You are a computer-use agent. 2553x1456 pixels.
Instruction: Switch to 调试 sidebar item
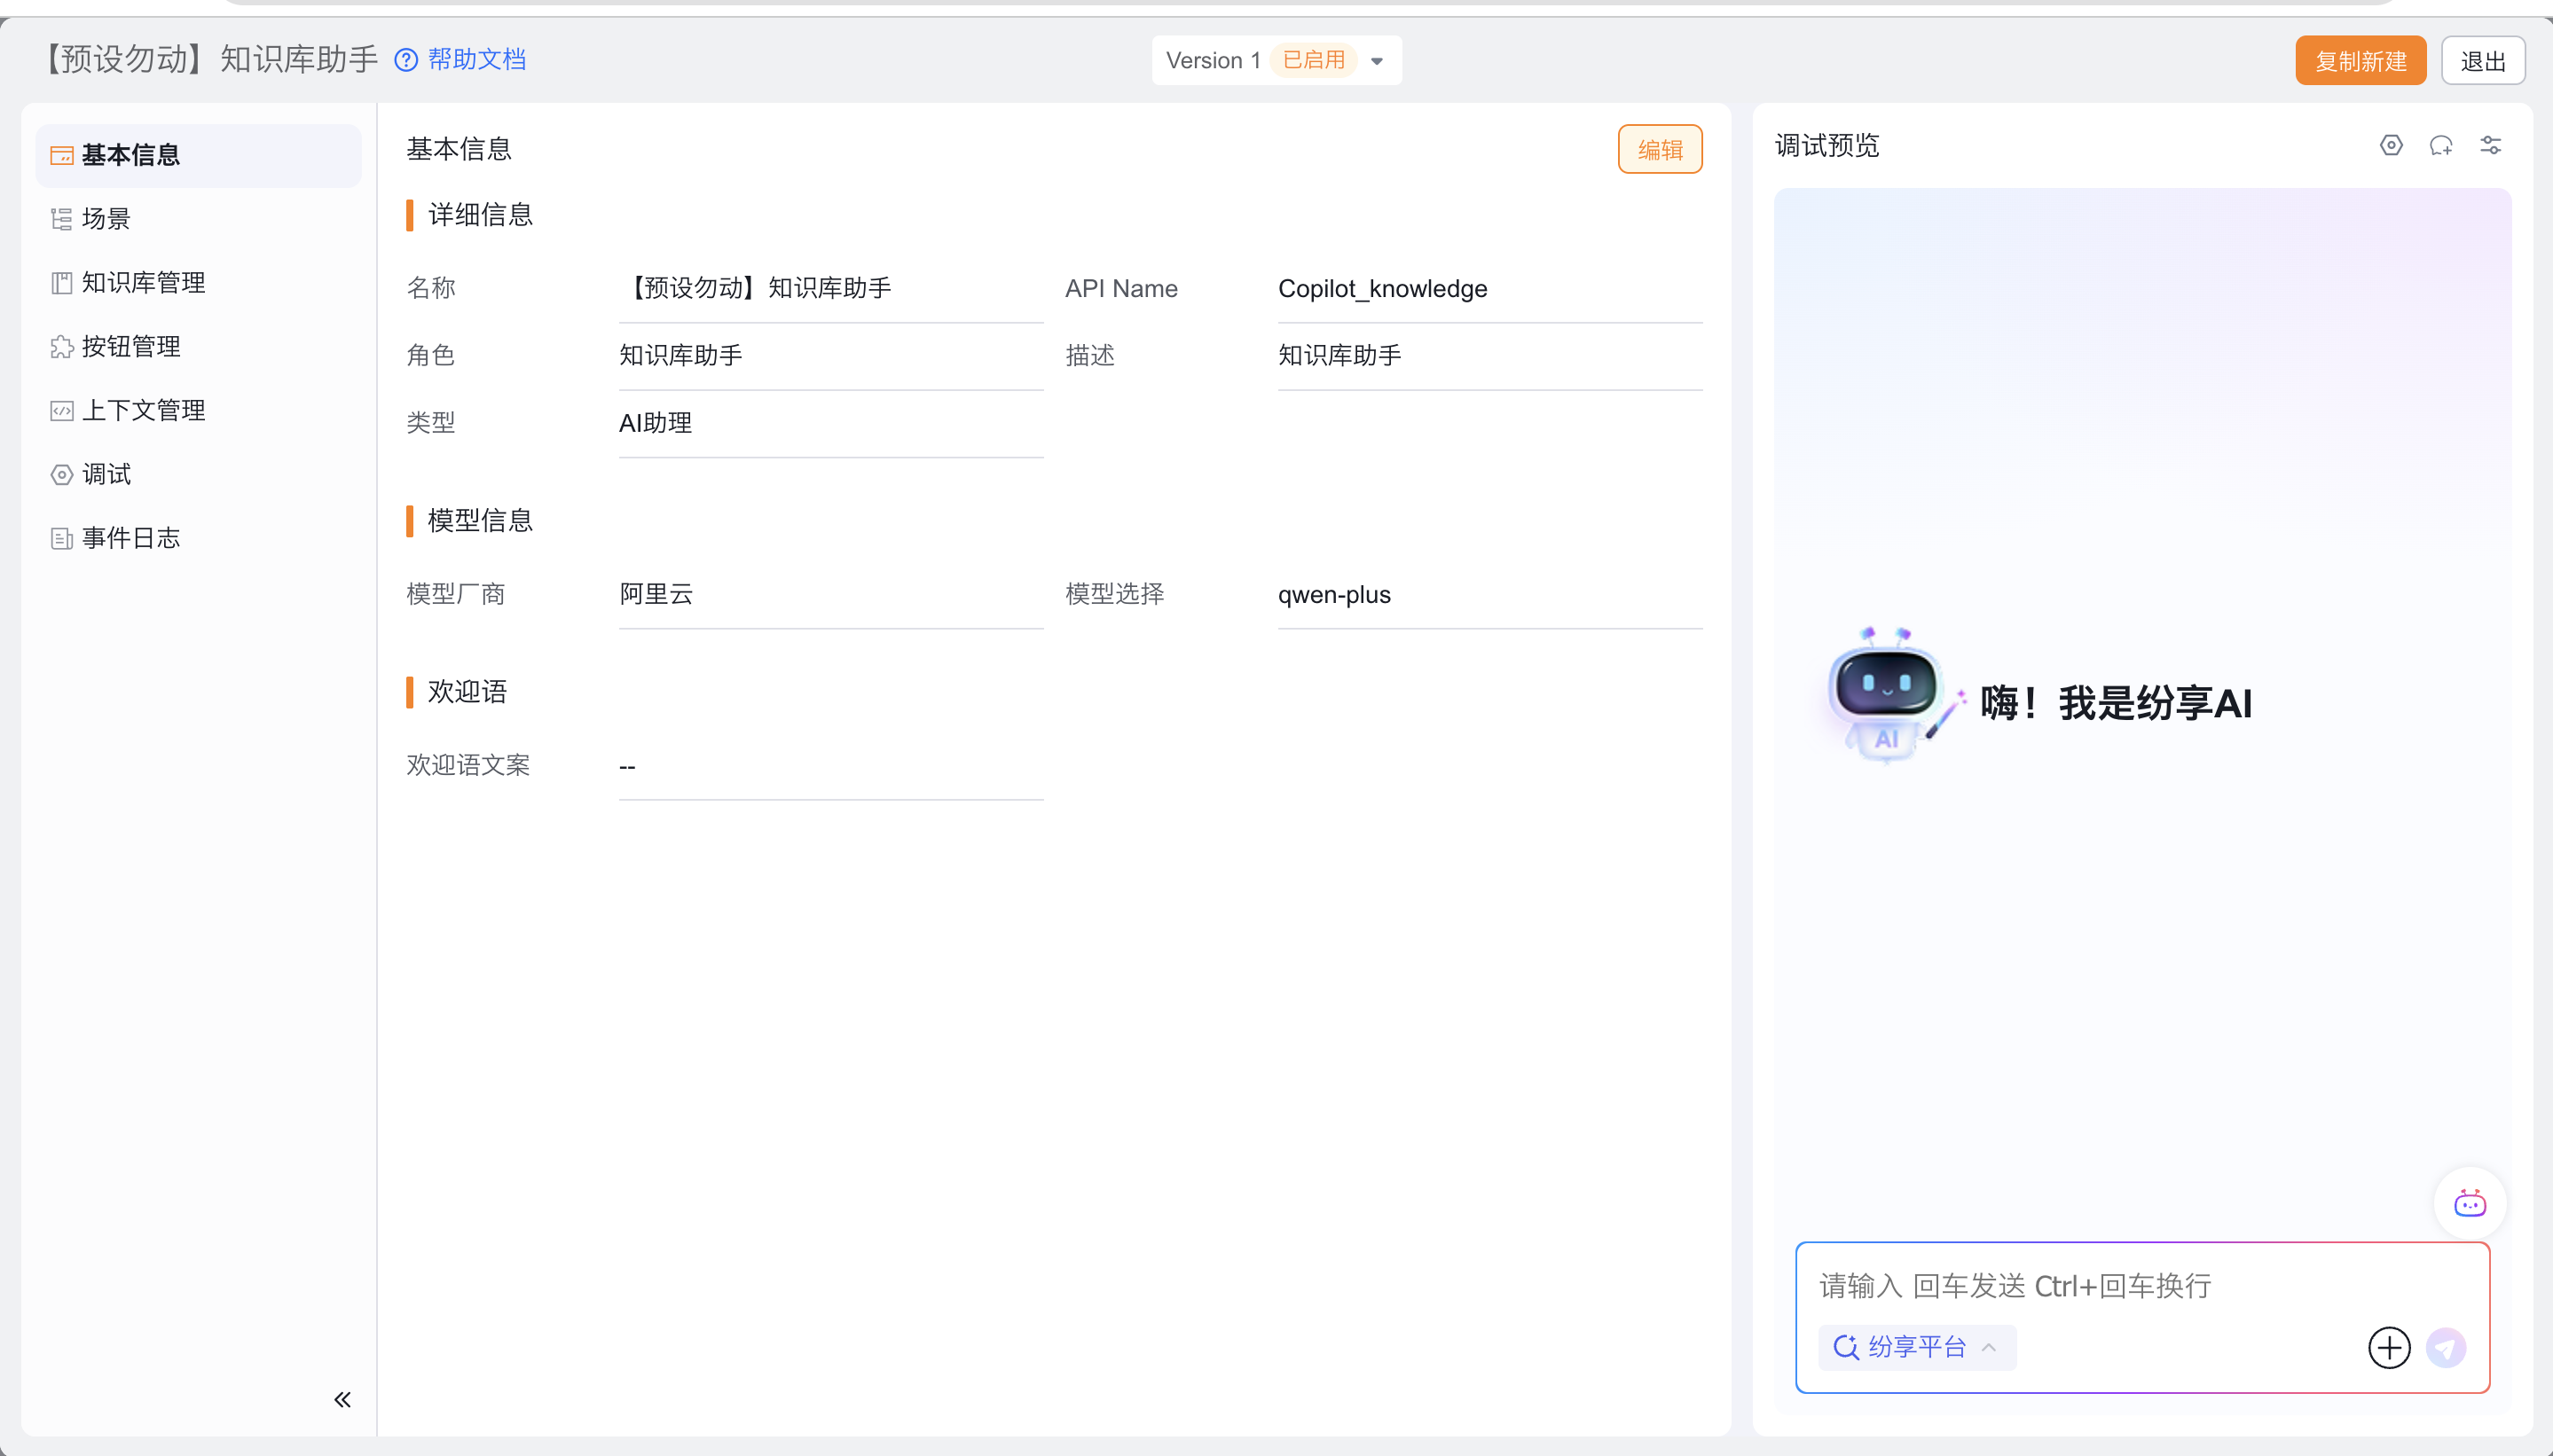pos(106,474)
